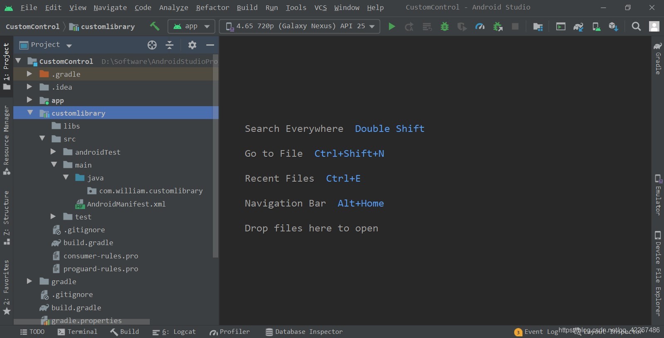Click the Stop square icon
664x338 pixels.
click(515, 27)
